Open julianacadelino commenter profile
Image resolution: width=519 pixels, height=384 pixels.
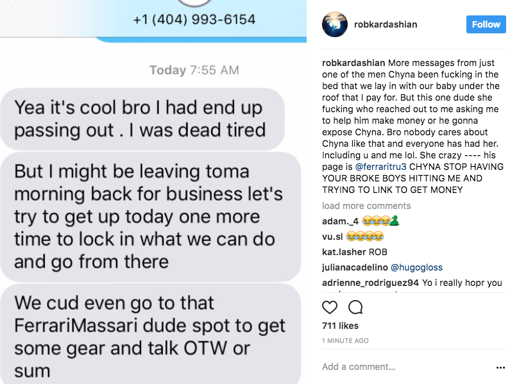pos(355,267)
